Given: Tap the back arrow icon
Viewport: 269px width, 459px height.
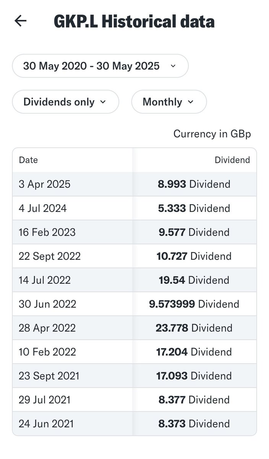Looking at the screenshot, I should point(20,21).
